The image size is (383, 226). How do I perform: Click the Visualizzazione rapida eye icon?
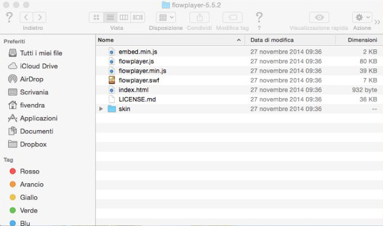click(x=322, y=17)
